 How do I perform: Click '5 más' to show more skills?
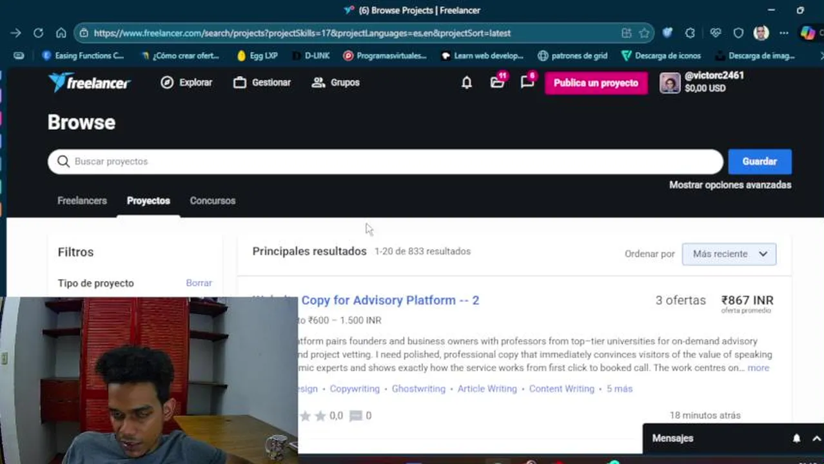[x=619, y=389]
